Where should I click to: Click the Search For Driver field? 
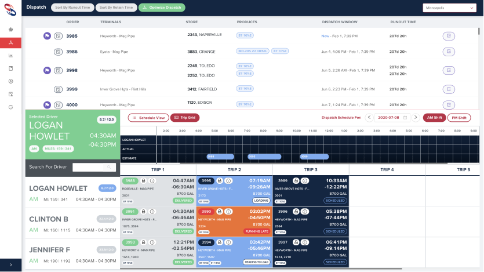(x=88, y=168)
